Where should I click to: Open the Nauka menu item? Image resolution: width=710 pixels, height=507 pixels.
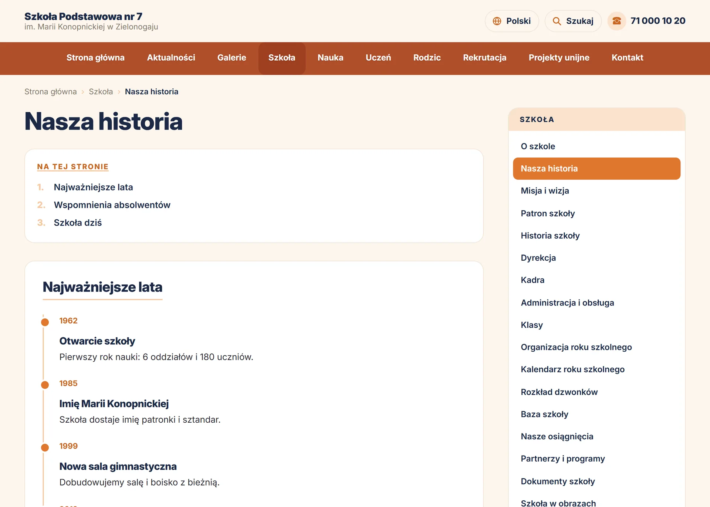point(330,58)
